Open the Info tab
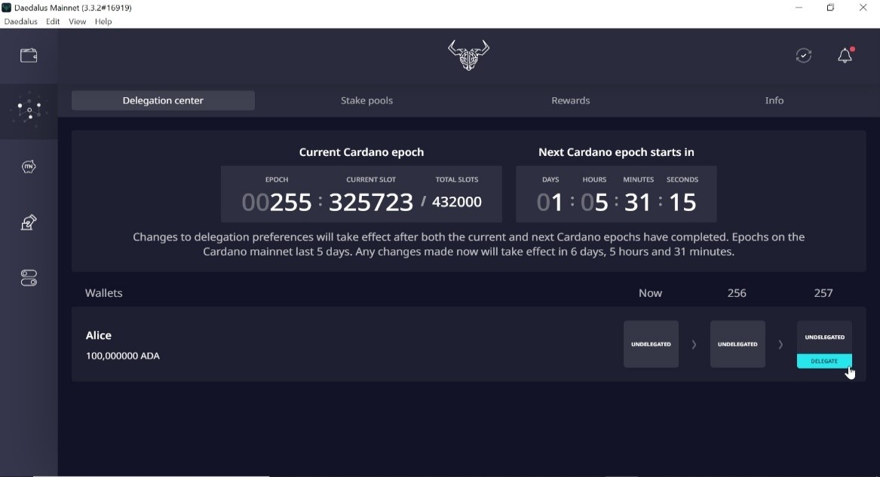This screenshot has height=477, width=880. (774, 100)
